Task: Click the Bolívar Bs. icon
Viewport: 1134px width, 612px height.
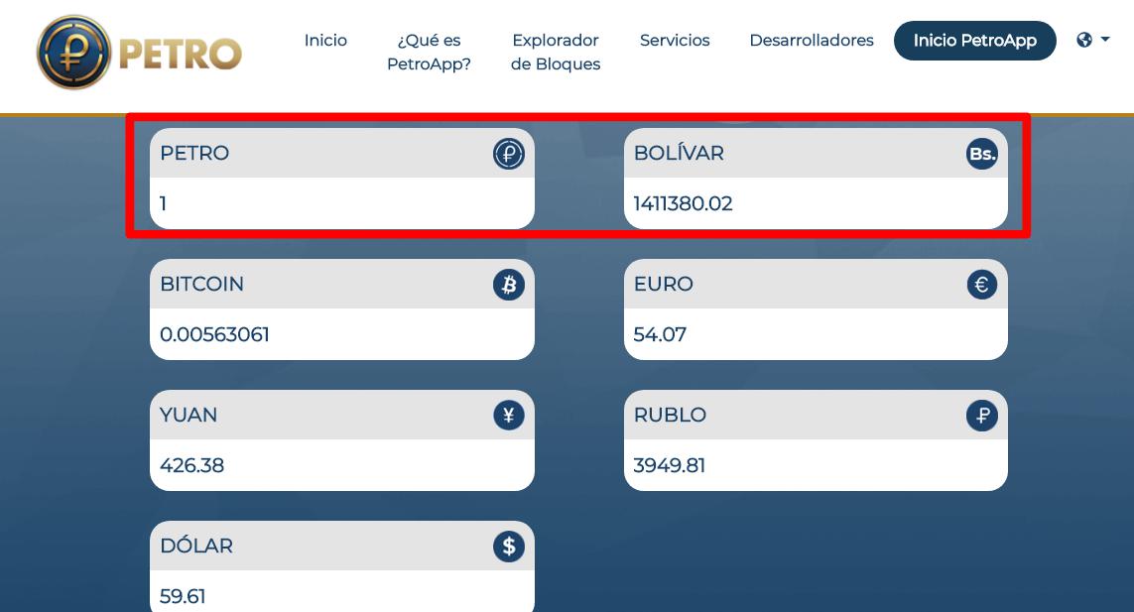Action: coord(981,154)
